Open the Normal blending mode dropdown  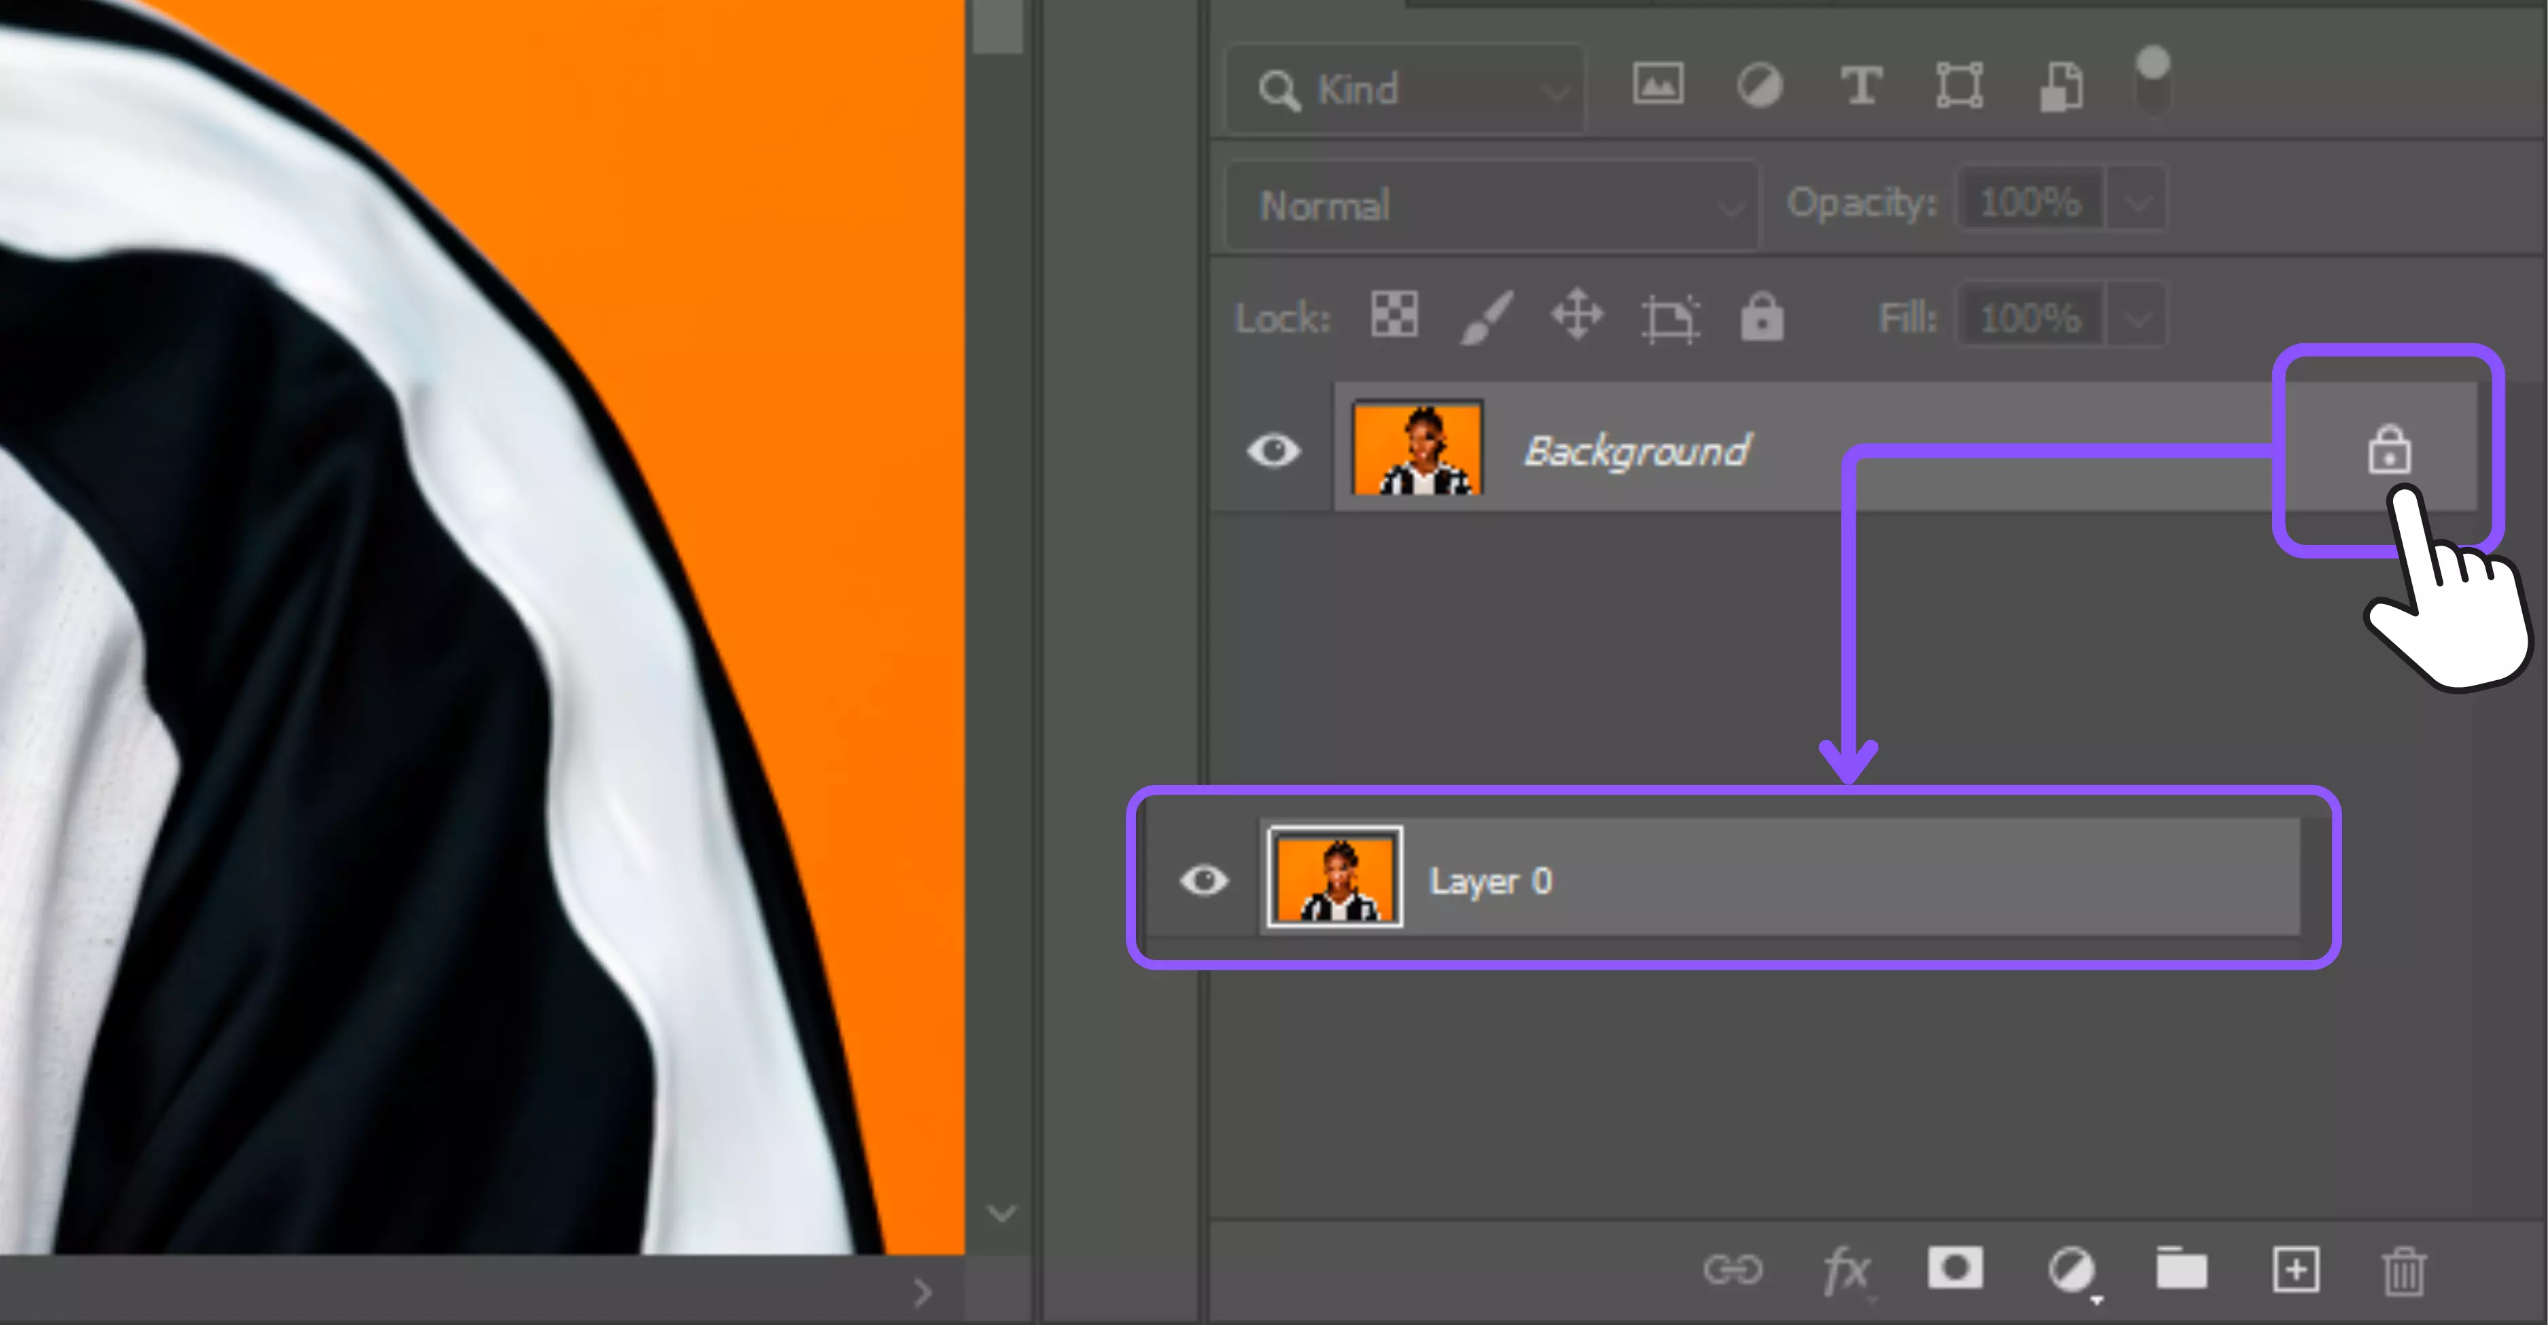coord(1493,206)
